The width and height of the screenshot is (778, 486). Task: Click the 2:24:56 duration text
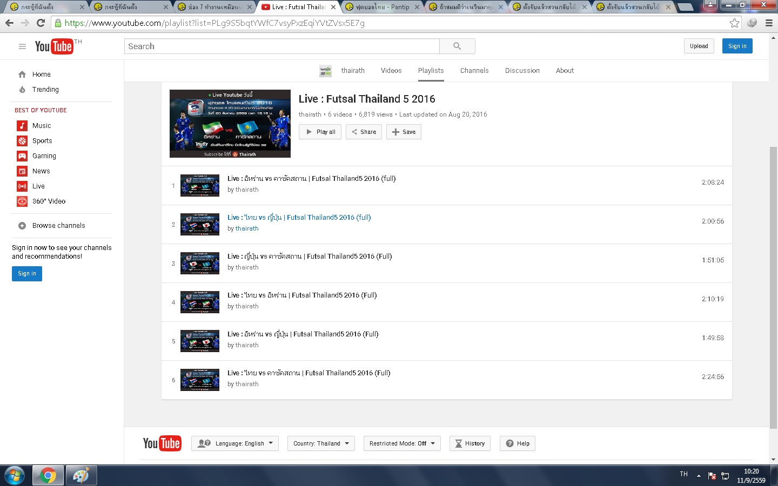coord(713,377)
